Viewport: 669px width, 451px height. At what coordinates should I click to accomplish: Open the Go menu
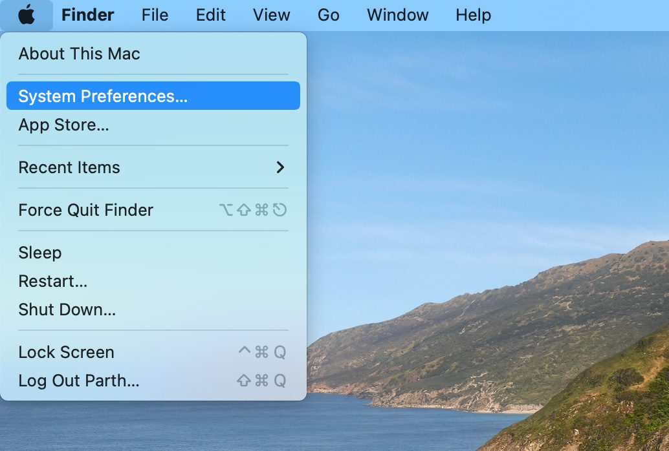(328, 15)
